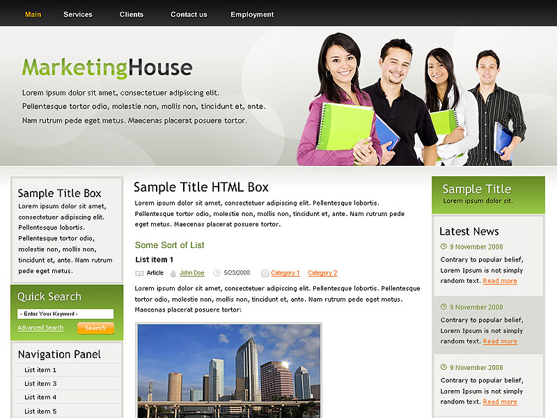Click Read more in the first news item
This screenshot has height=418, width=557.
[x=500, y=281]
